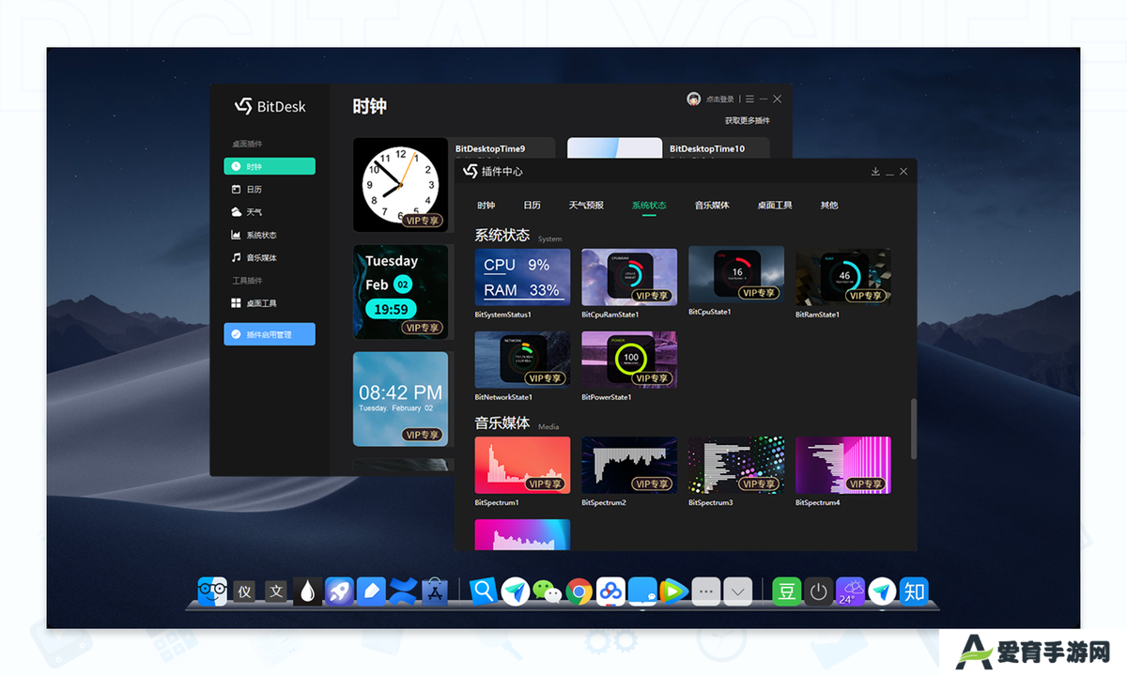Select the Tuesday Feb 19:59 clock thumbnail

click(400, 292)
